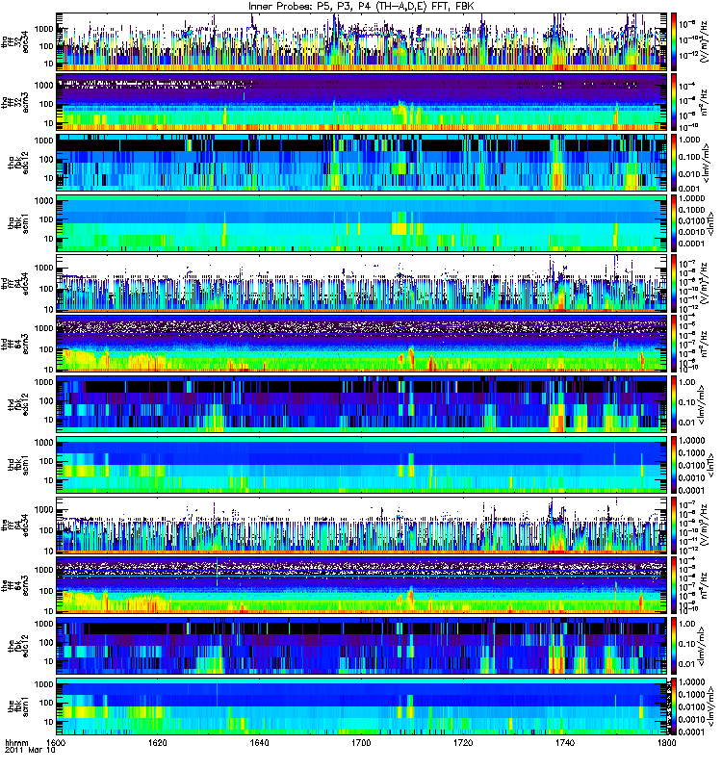This screenshot has width=722, height=770.
Task: Select the the fbk scm1 spectrogram panel
Action: pyautogui.click(x=362, y=706)
